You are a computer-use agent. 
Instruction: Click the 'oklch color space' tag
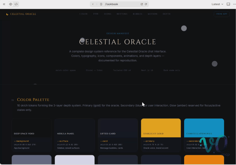click(x=66, y=70)
